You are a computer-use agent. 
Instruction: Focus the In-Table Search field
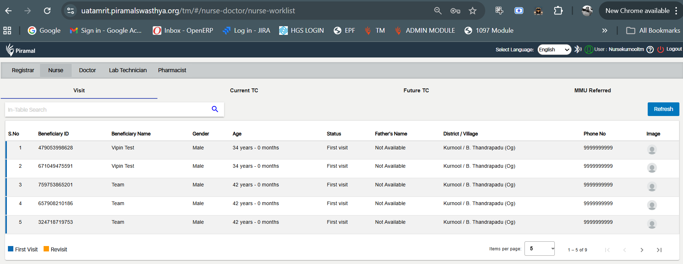click(108, 110)
